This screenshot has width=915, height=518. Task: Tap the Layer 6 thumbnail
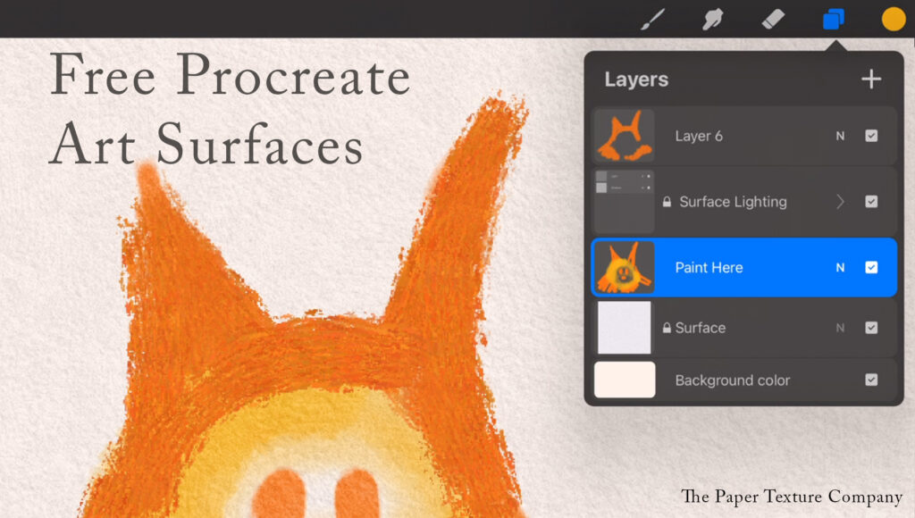[623, 136]
